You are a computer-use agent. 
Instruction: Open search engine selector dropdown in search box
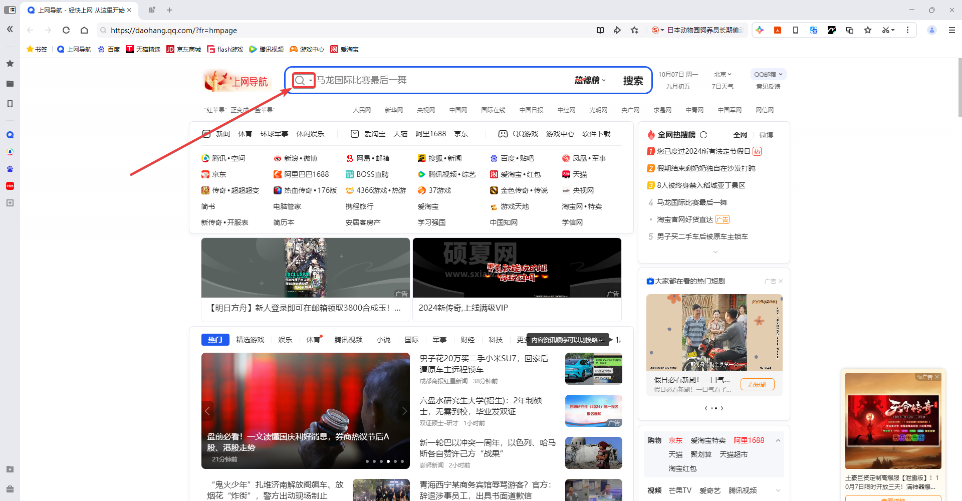pyautogui.click(x=304, y=80)
